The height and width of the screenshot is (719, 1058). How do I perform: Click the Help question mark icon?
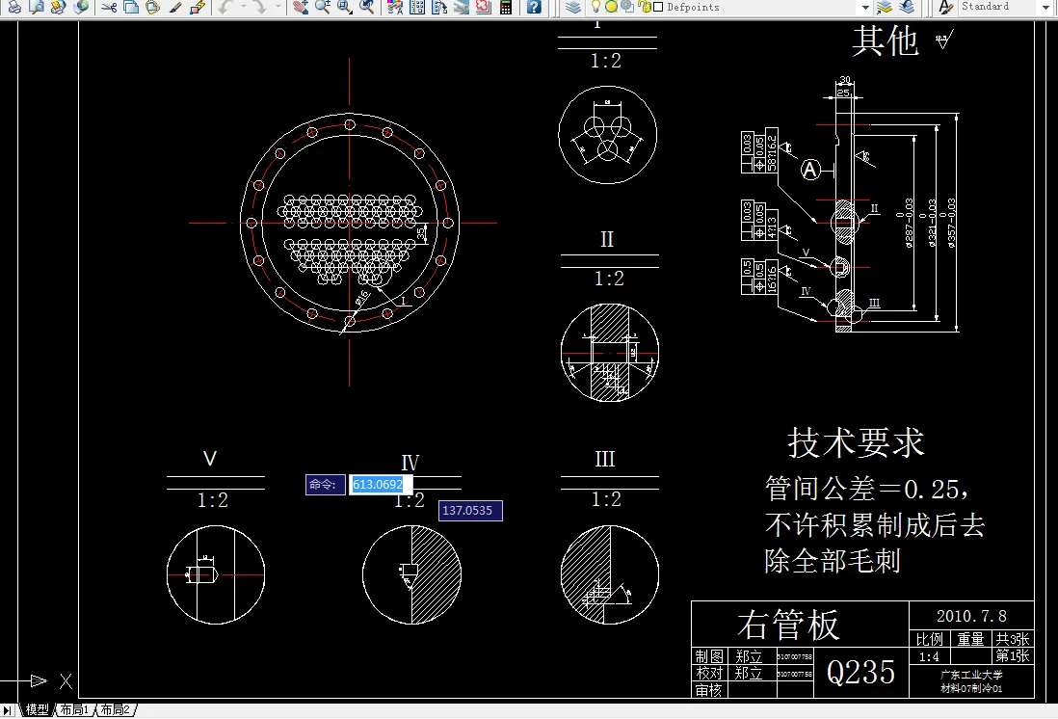(534, 8)
